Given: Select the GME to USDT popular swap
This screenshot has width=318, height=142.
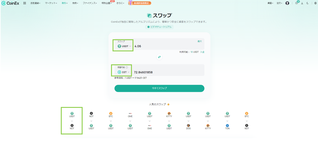Looking at the screenshot, I should pyautogui.click(x=130, y=121).
